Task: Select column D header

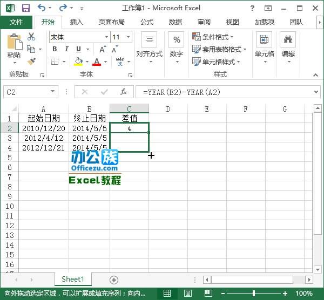Action: 168,108
